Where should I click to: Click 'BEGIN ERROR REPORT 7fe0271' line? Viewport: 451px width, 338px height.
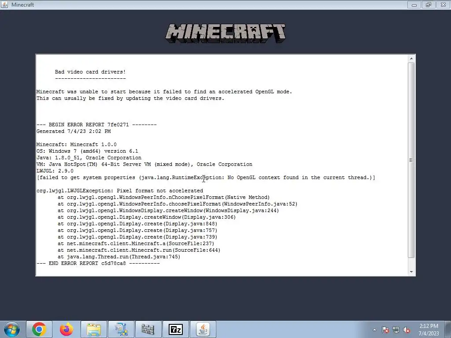(x=96, y=125)
